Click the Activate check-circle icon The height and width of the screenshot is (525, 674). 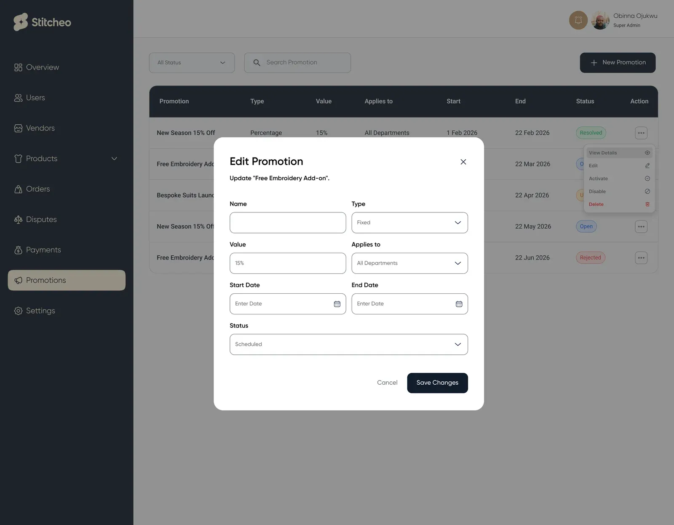click(x=647, y=179)
